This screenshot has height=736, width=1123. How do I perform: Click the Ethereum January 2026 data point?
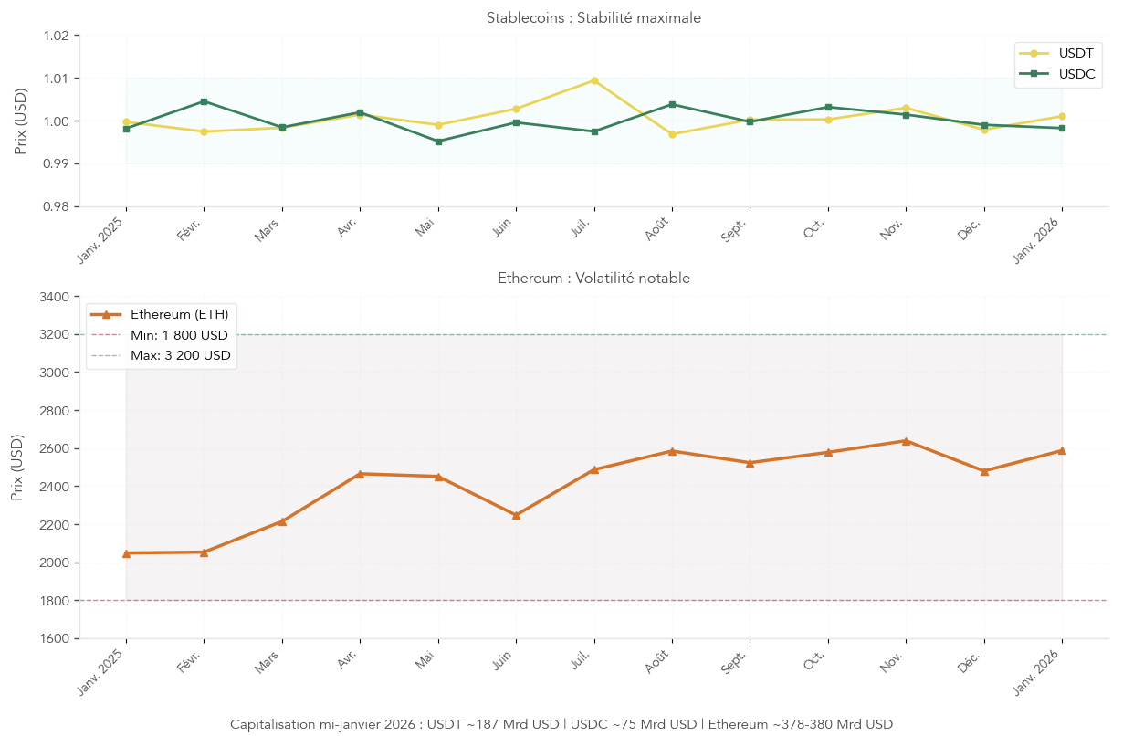click(x=1062, y=450)
